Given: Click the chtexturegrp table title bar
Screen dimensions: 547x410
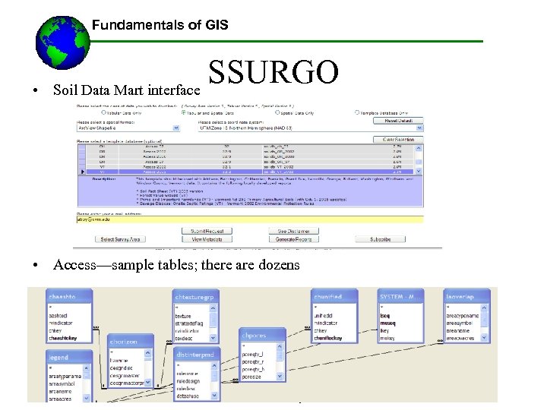Looking at the screenshot, I should click(x=196, y=297).
